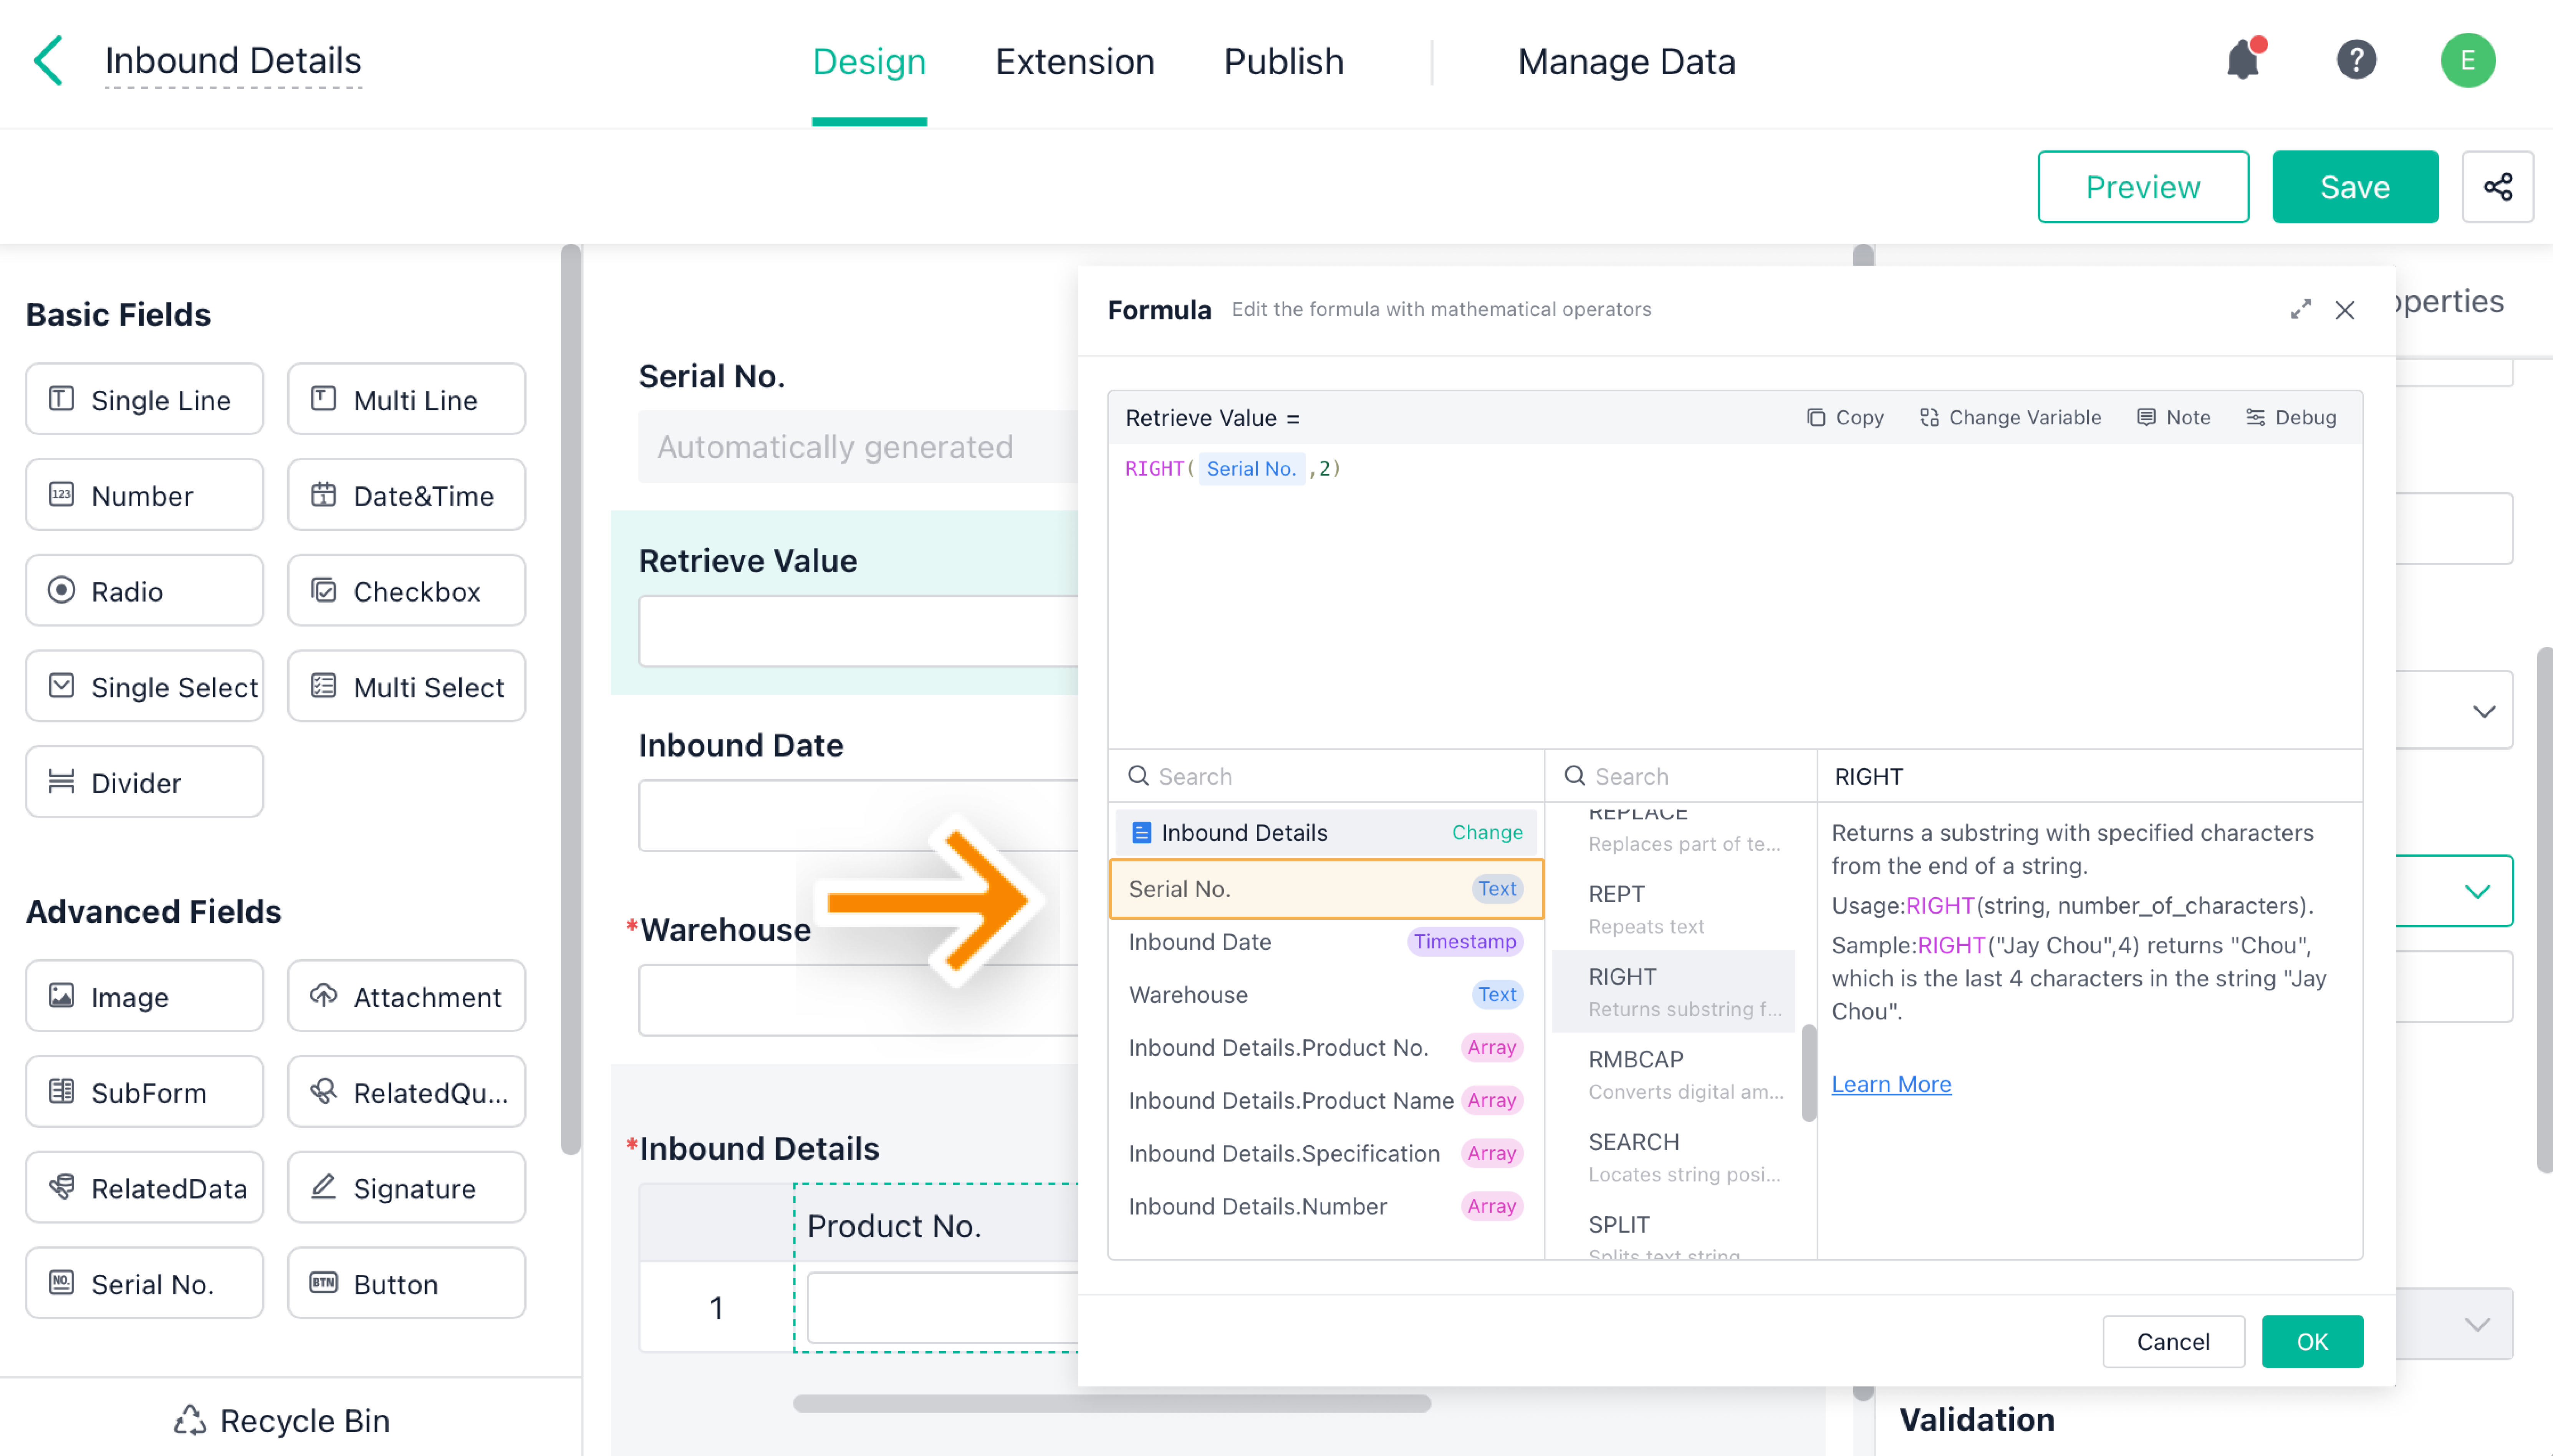Open the help question mark icon
2553x1456 pixels.
(x=2356, y=60)
